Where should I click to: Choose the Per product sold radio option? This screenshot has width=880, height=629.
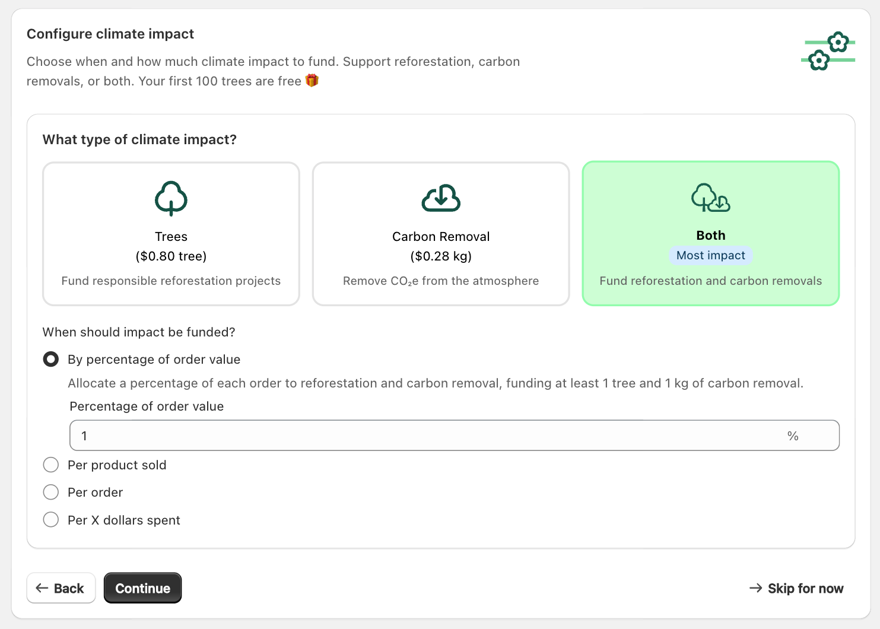pyautogui.click(x=51, y=465)
